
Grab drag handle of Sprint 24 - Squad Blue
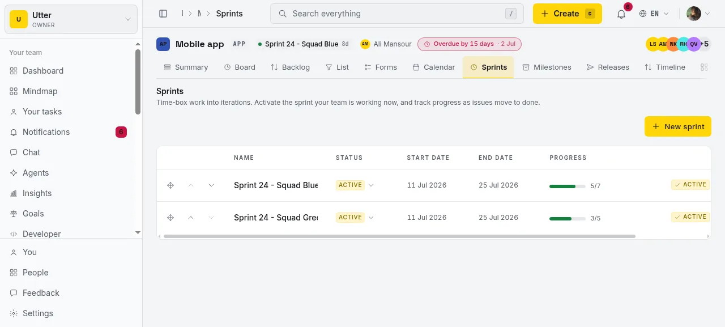coord(170,185)
